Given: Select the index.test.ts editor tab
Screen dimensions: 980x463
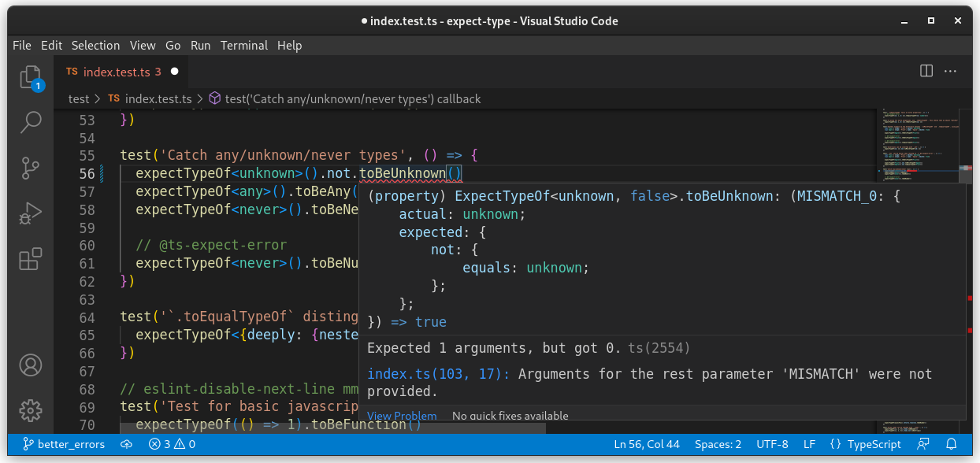Looking at the screenshot, I should pyautogui.click(x=122, y=72).
